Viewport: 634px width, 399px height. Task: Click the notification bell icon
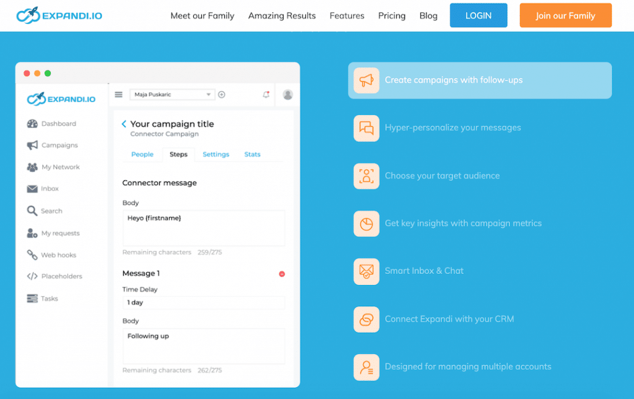[266, 95]
